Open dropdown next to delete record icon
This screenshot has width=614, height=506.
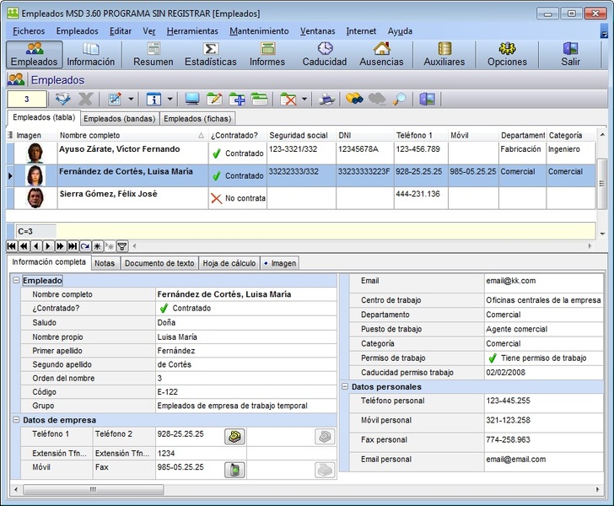(x=304, y=99)
